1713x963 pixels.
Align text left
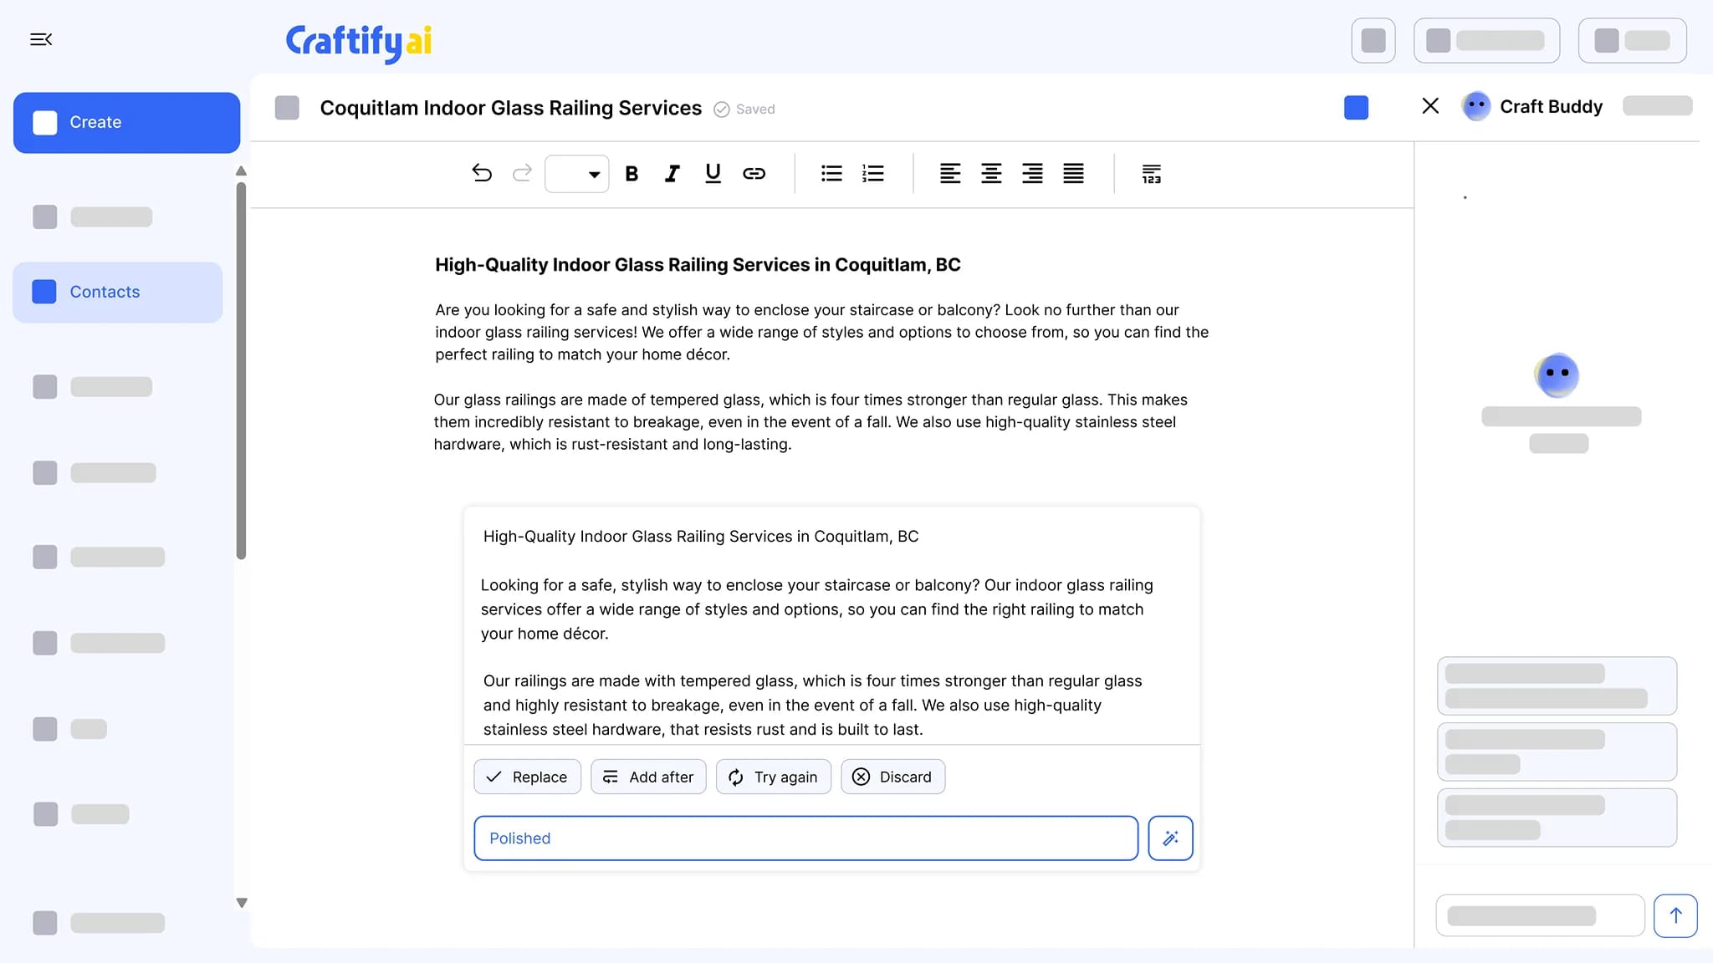[x=950, y=173]
